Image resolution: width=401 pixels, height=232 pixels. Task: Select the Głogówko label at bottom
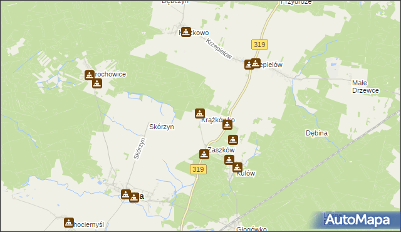click(x=252, y=229)
